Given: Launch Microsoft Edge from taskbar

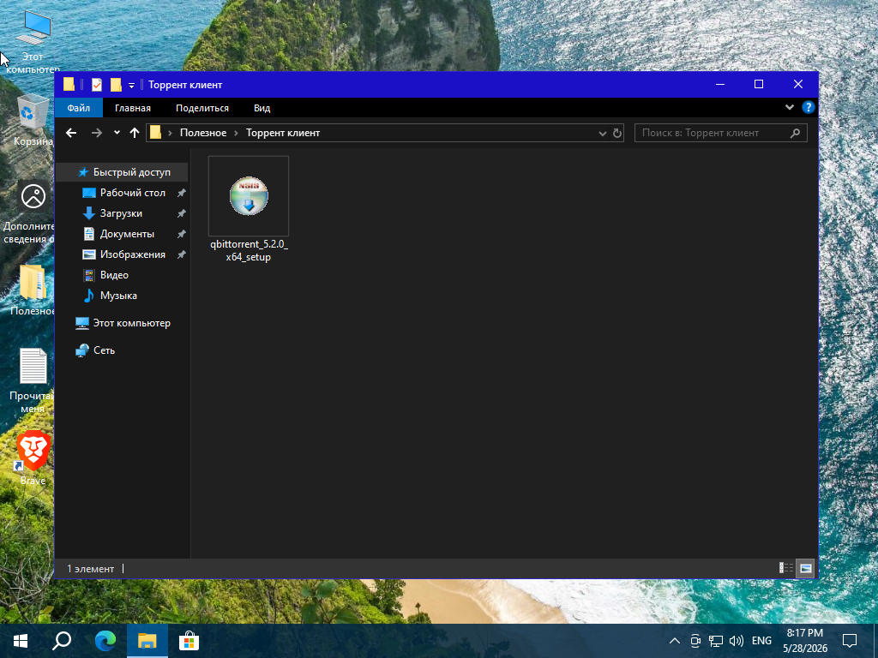Looking at the screenshot, I should coord(105,641).
